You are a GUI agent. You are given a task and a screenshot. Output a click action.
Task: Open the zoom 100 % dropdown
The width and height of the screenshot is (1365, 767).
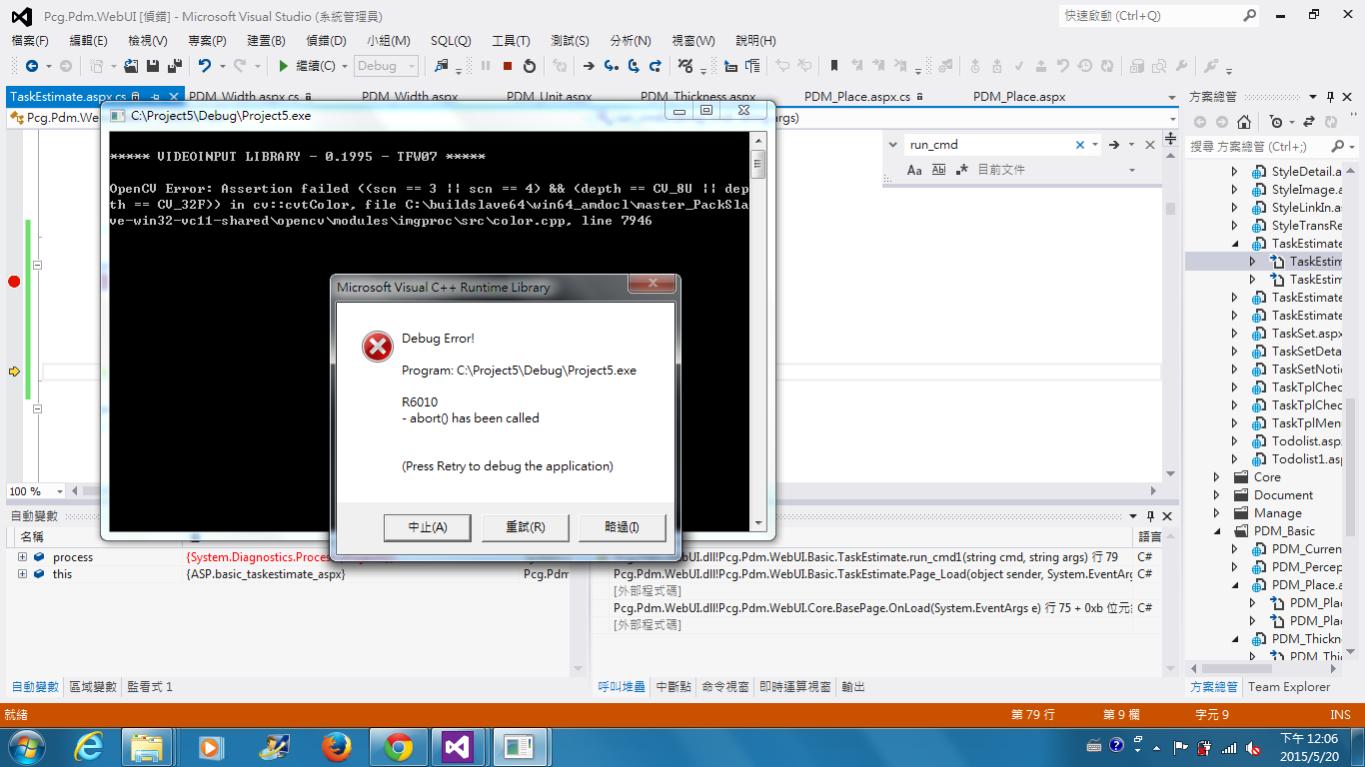pos(59,491)
